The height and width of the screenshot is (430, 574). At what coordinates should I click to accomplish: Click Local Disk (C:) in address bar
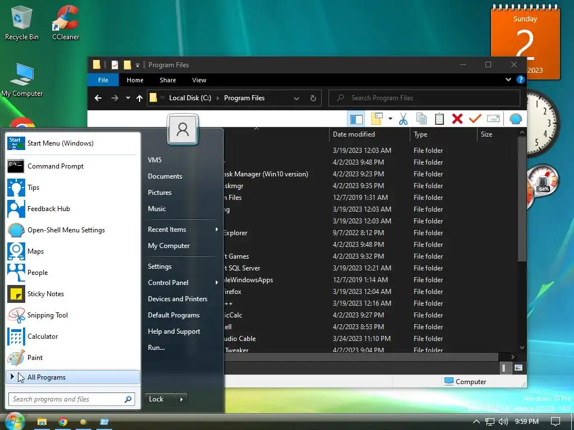click(190, 98)
